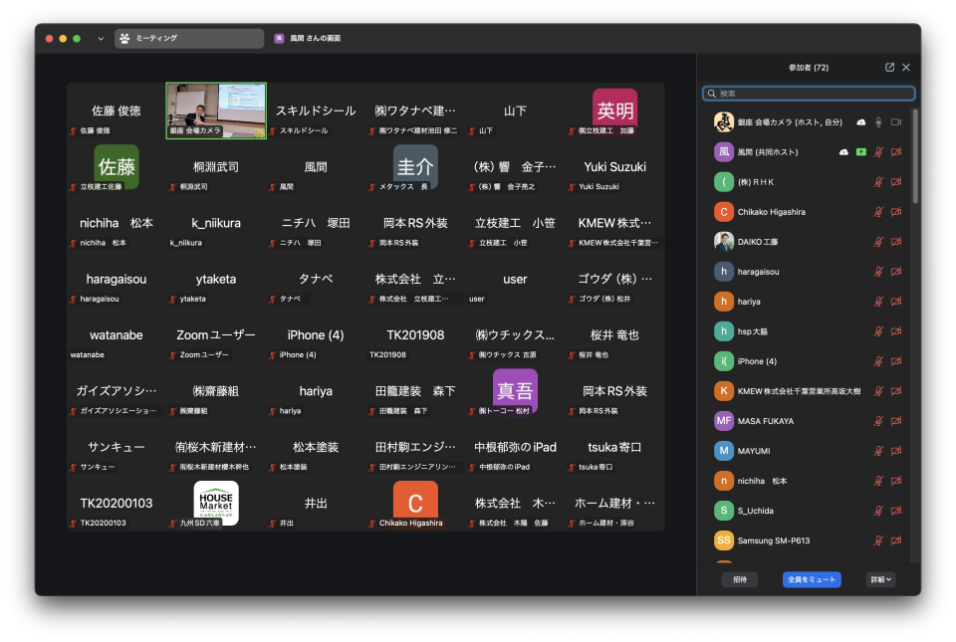Click green screen-share icon beside 風間
The width and height of the screenshot is (956, 642).
pos(860,152)
